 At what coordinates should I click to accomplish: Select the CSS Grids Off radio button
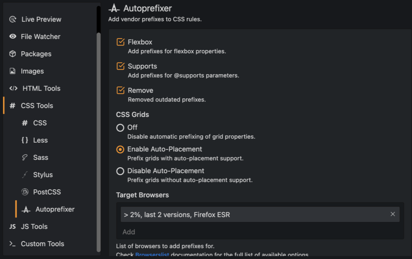[x=120, y=128]
